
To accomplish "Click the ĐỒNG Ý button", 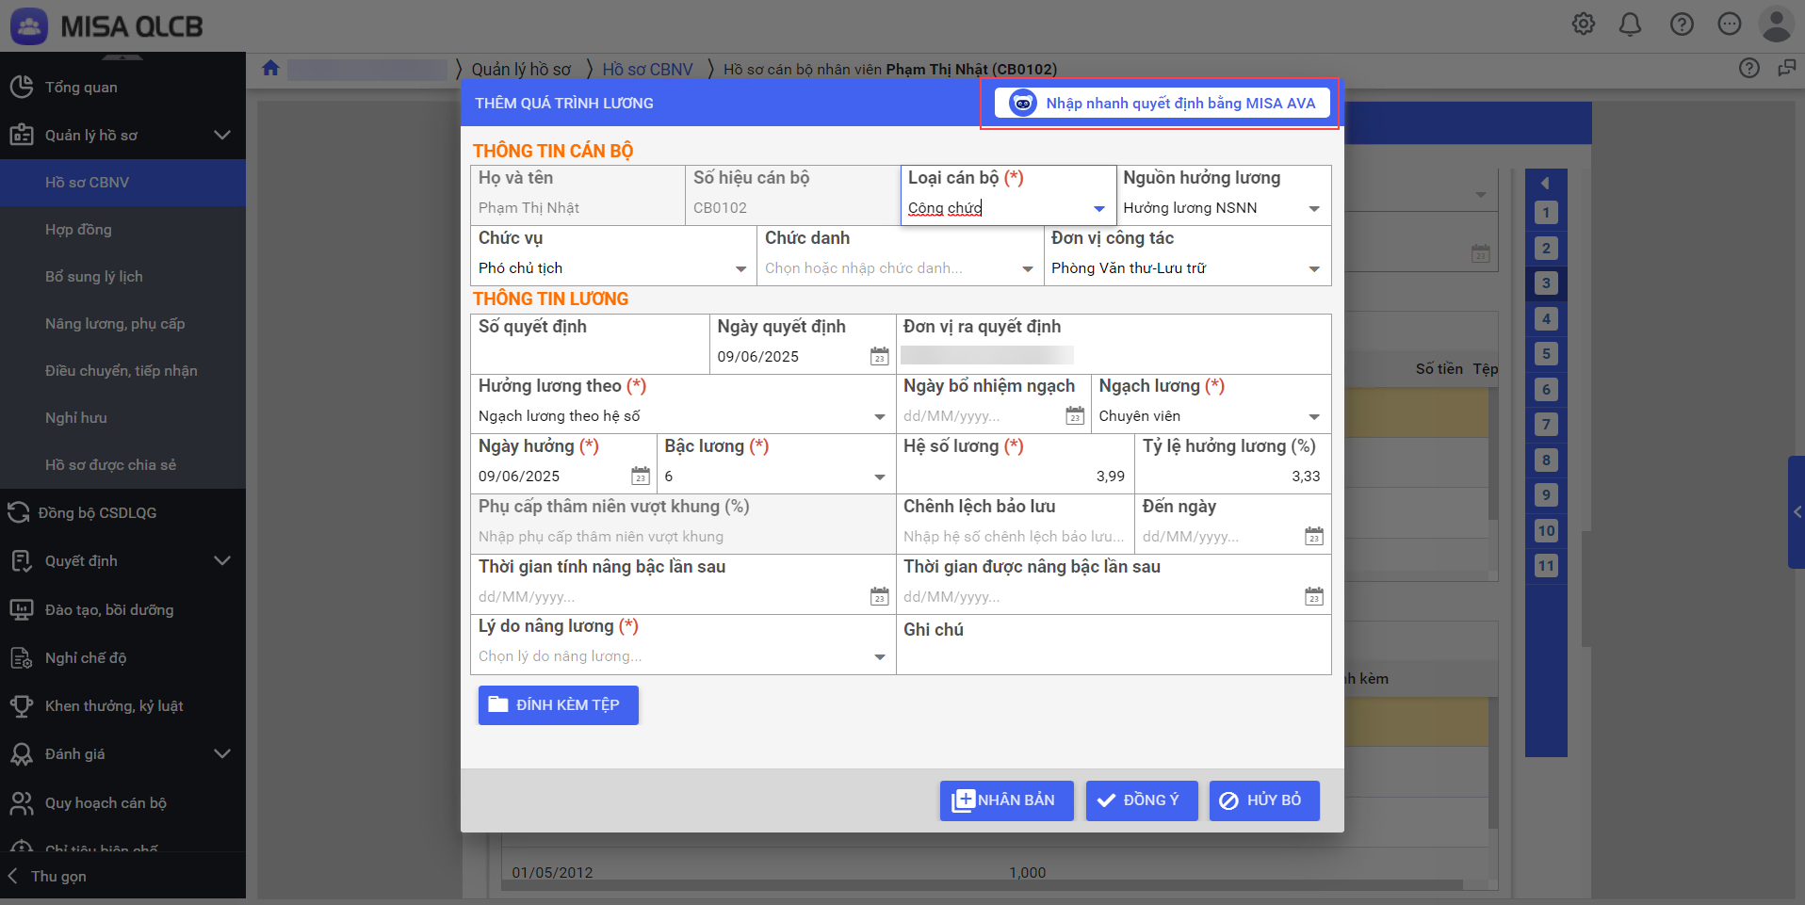I will tap(1141, 800).
